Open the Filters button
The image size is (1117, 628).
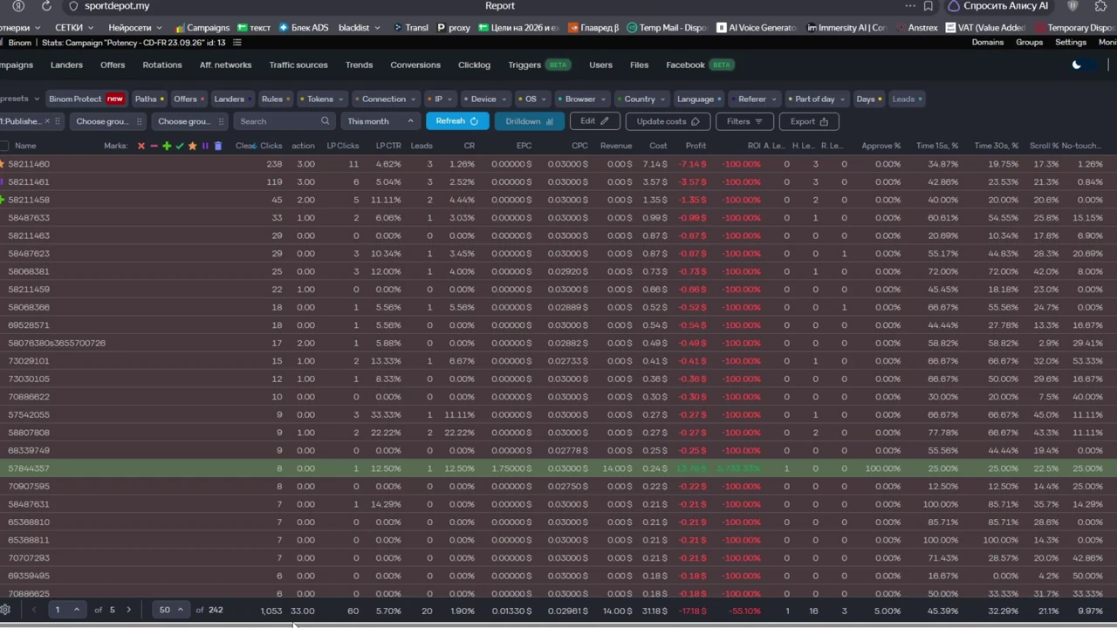744,121
